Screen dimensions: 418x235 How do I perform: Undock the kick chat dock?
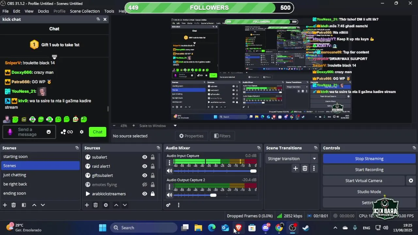click(x=98, y=19)
